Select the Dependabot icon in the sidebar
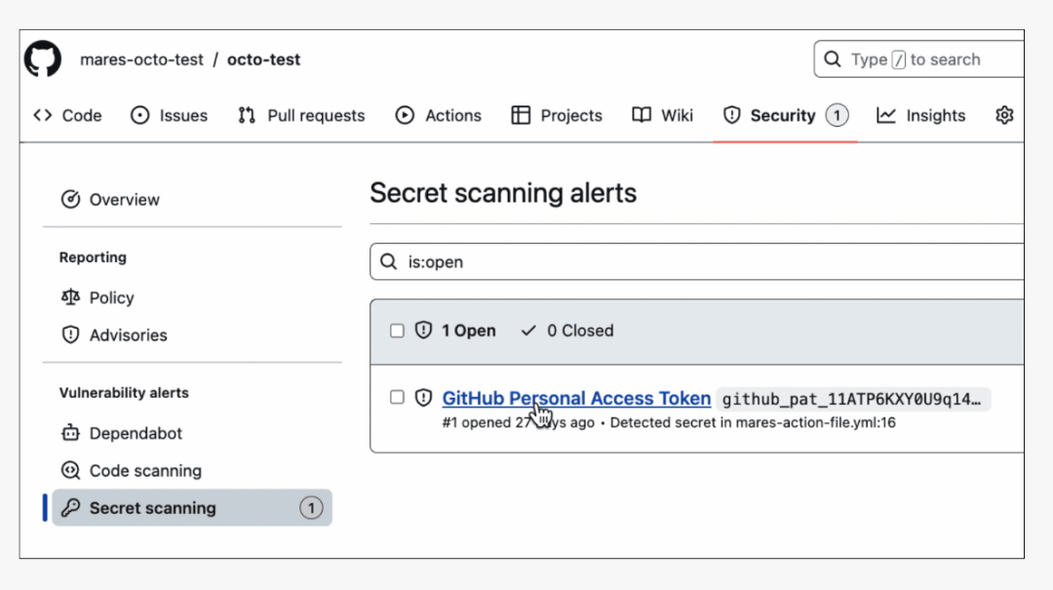This screenshot has height=590, width=1053. click(71, 432)
